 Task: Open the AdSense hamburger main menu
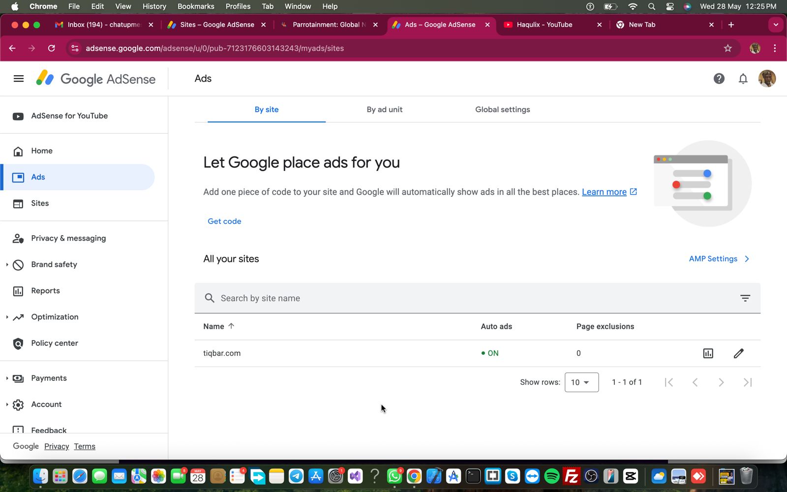19,79
